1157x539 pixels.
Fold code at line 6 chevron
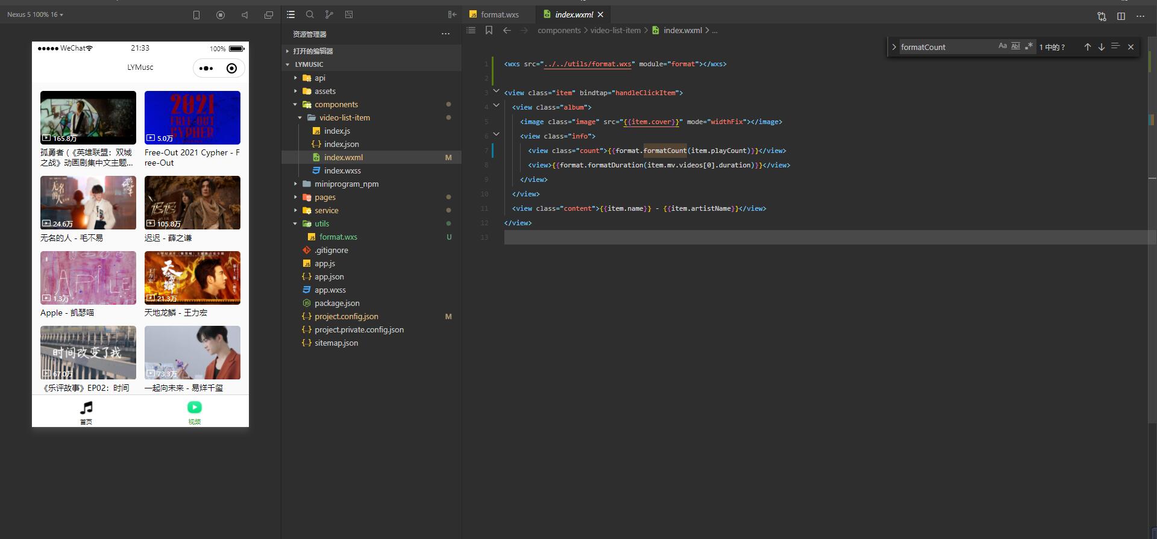496,135
